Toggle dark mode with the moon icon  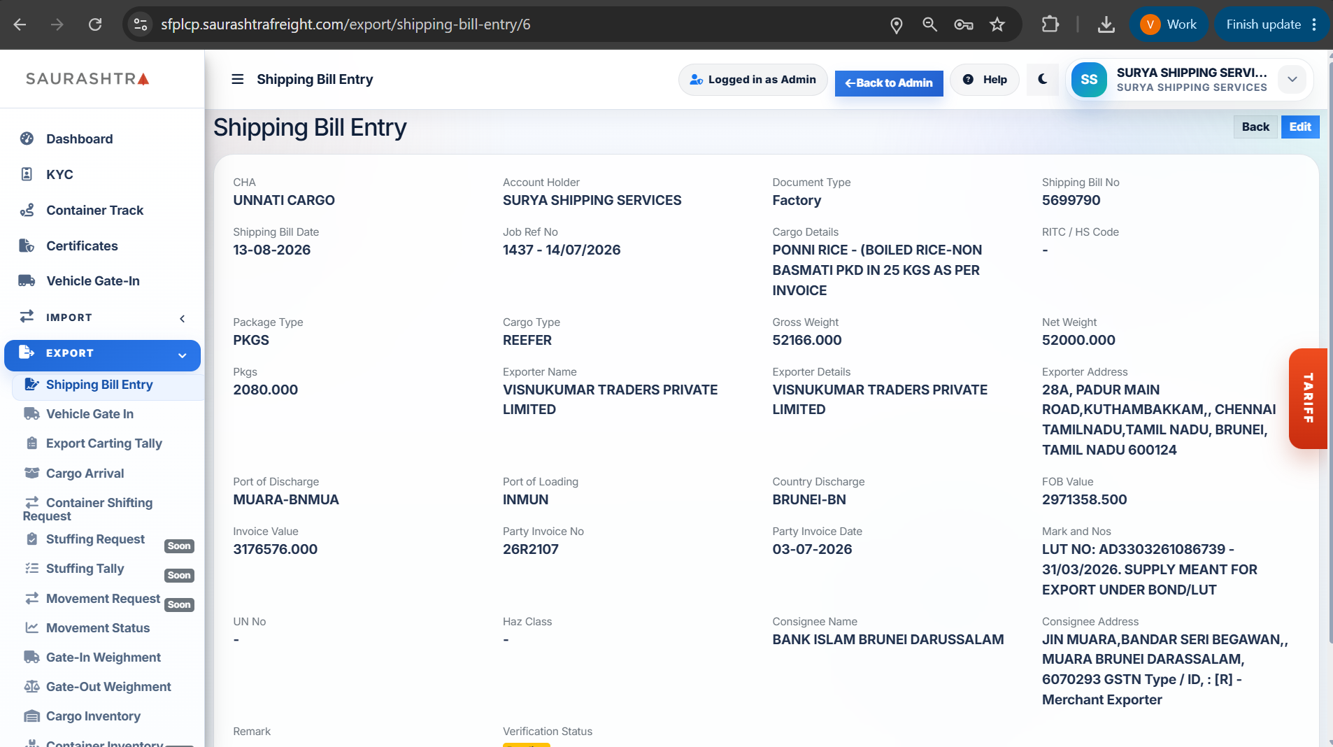pos(1043,79)
